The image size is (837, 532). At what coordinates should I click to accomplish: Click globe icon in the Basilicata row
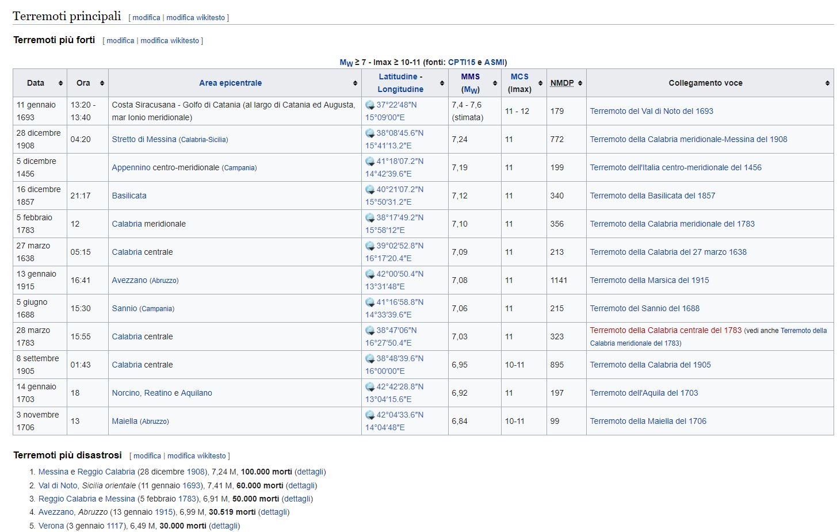pyautogui.click(x=370, y=190)
